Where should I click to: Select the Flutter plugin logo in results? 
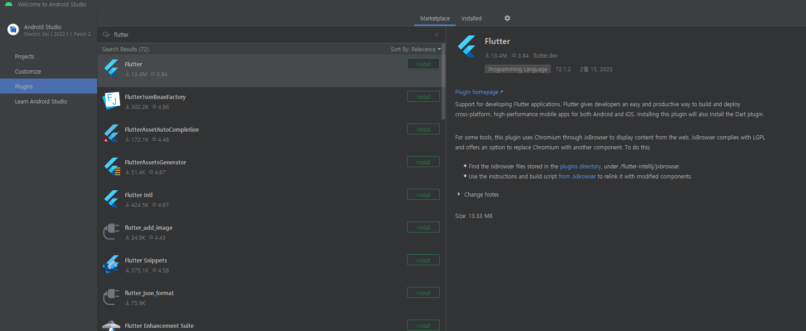(x=111, y=69)
